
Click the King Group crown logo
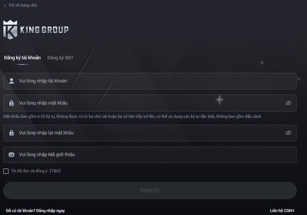[x=10, y=30]
